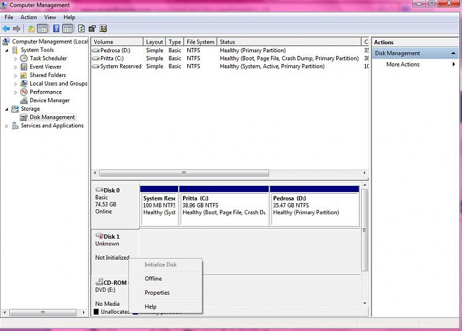Image resolution: width=462 pixels, height=331 pixels.
Task: Expand the Event Viewer node
Action: [15, 67]
